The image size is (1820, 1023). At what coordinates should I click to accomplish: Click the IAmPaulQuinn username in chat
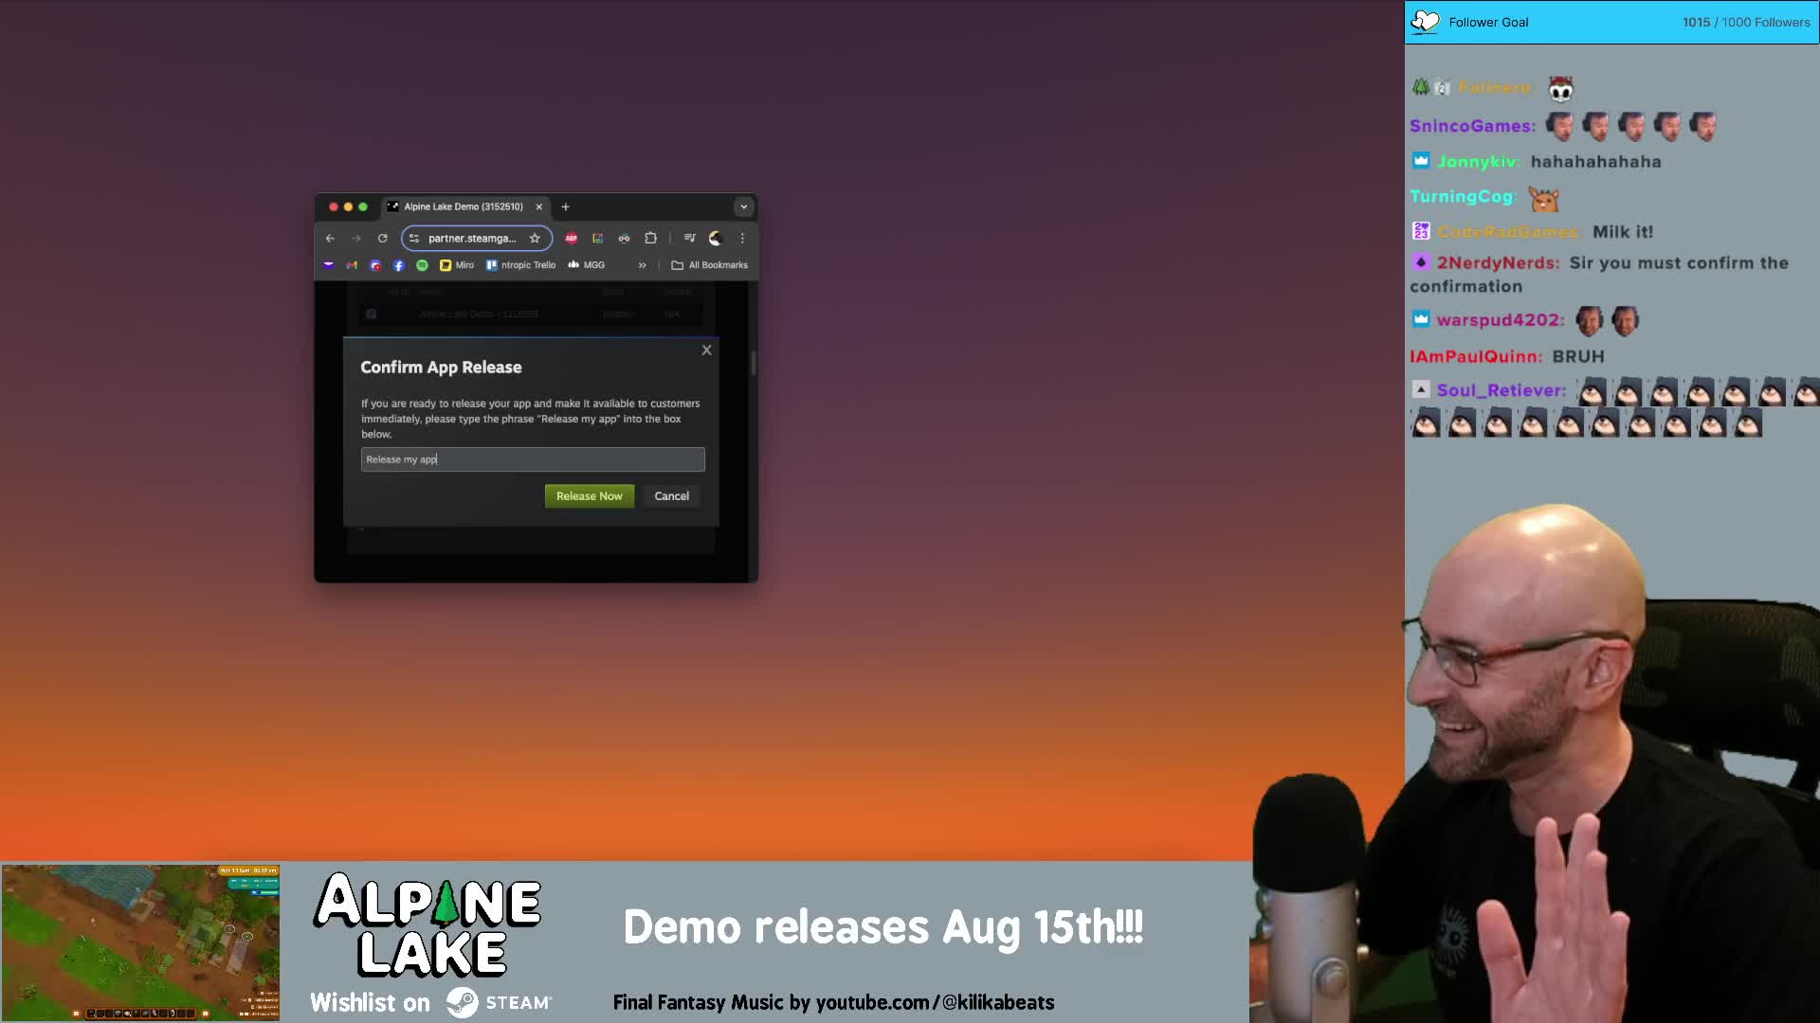pyautogui.click(x=1476, y=357)
